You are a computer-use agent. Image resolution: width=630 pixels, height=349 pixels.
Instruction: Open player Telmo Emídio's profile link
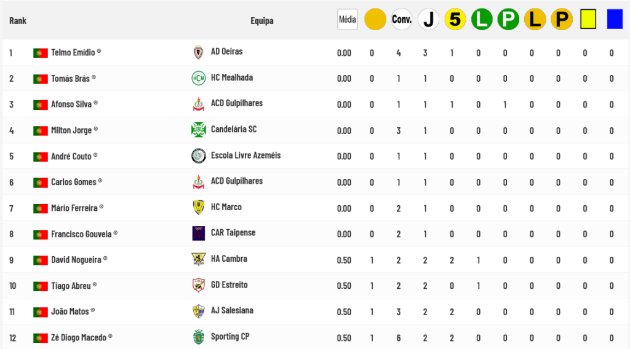(73, 52)
